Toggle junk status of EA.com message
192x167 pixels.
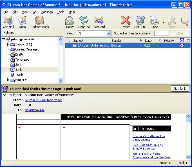tap(182, 45)
